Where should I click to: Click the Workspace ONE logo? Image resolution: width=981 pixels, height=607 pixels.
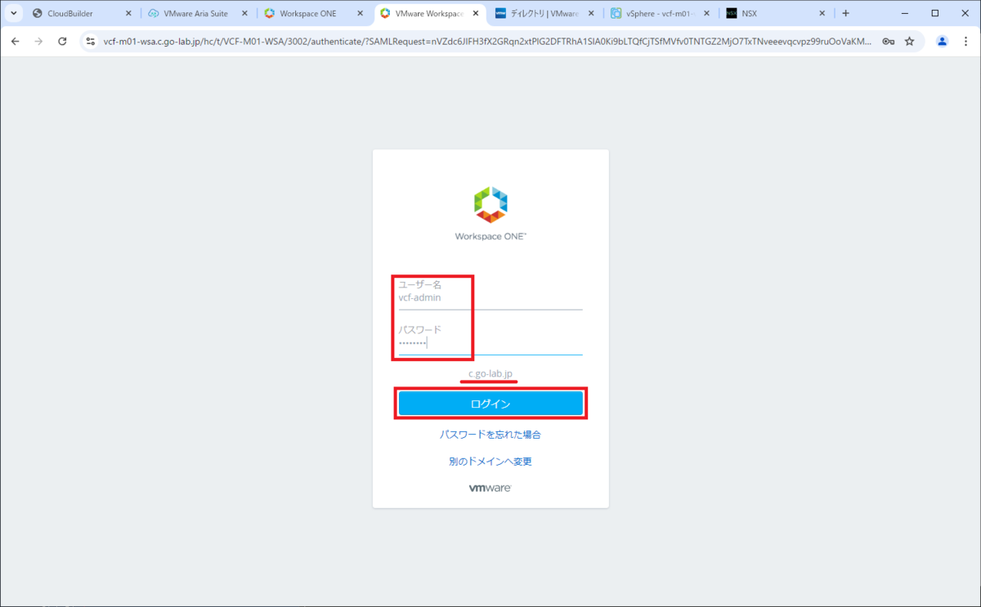tap(490, 213)
